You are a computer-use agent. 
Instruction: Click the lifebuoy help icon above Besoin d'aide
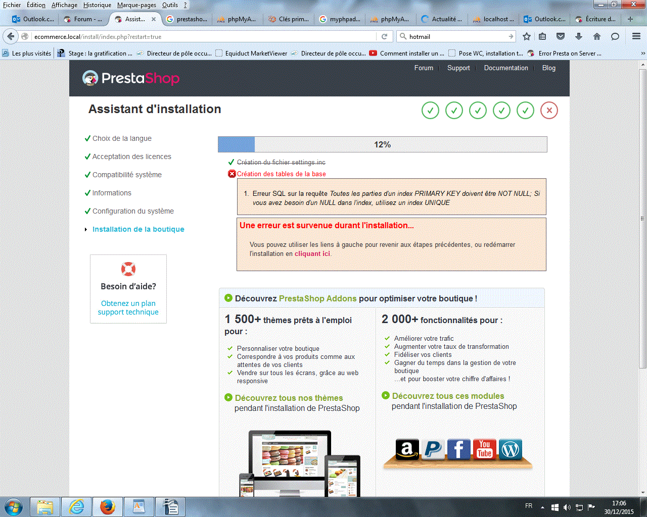[128, 269]
